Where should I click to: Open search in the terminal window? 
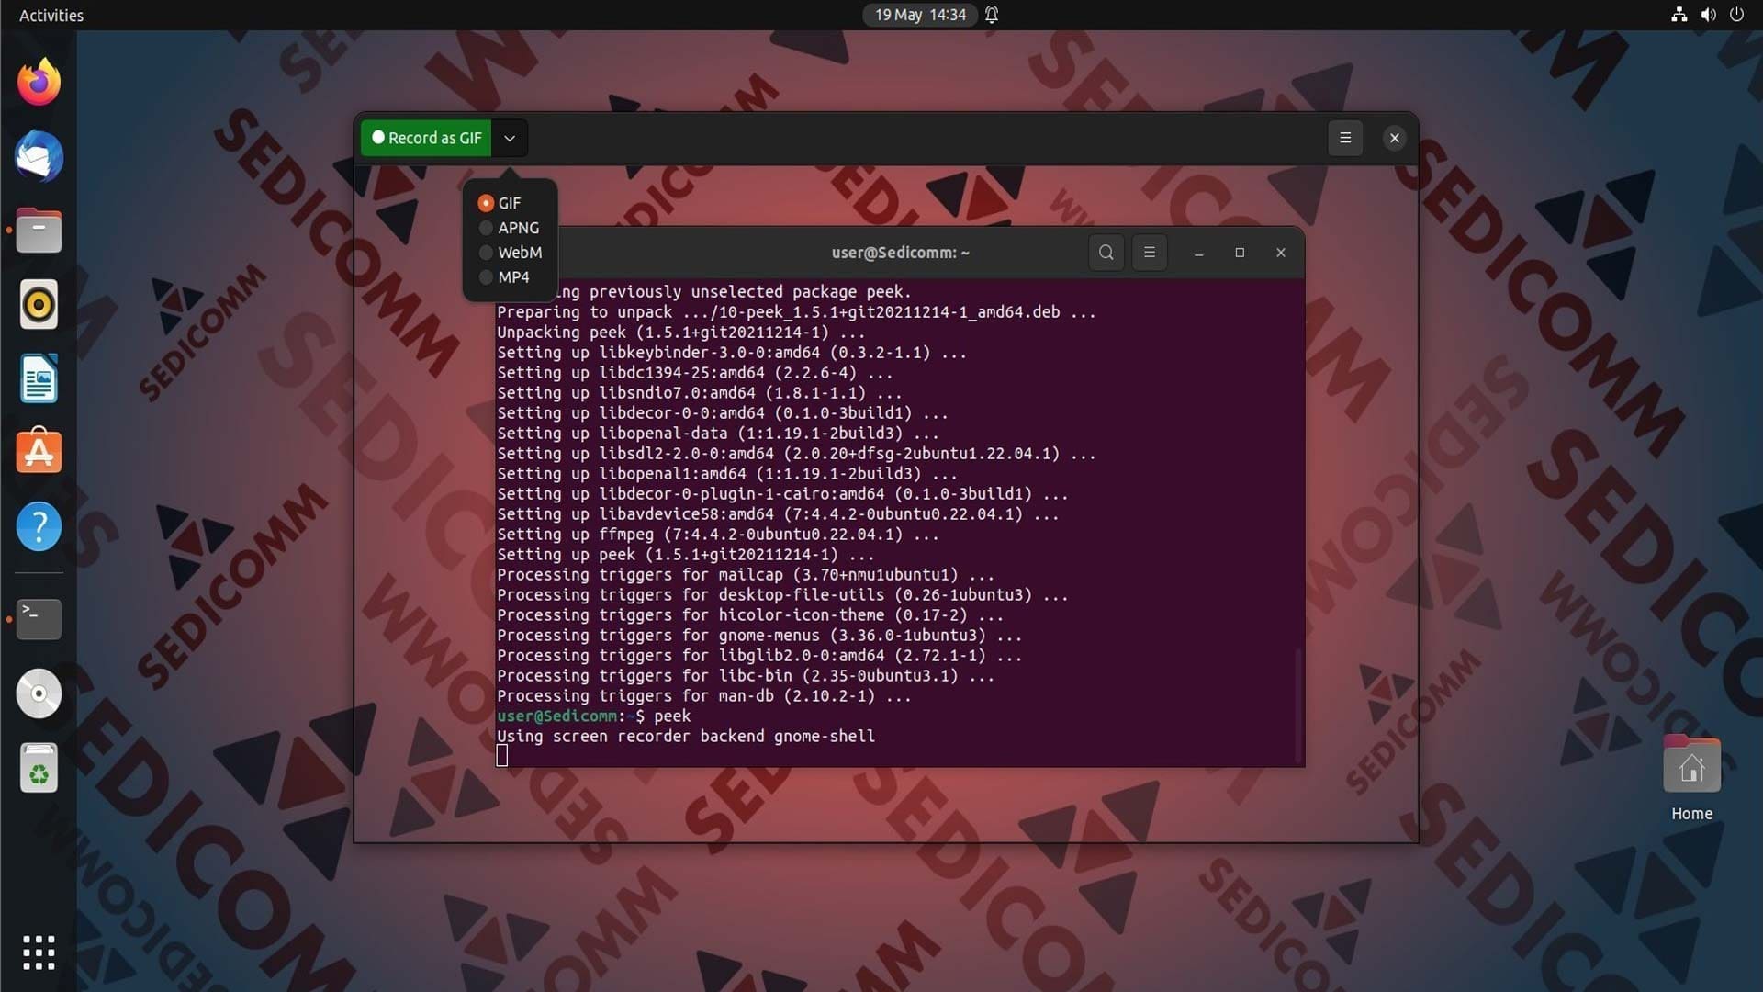pos(1106,253)
